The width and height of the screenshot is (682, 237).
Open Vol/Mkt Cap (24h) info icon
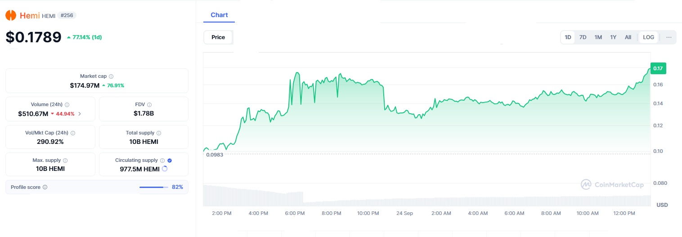pyautogui.click(x=73, y=133)
